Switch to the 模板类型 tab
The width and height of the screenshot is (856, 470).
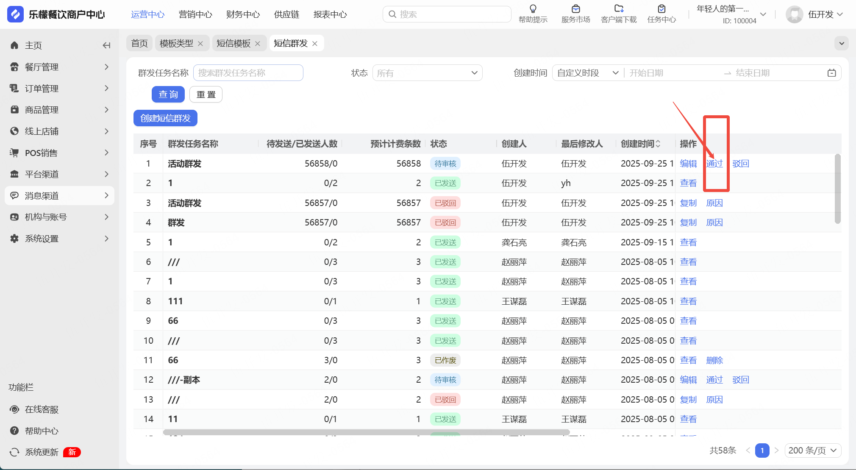click(176, 43)
